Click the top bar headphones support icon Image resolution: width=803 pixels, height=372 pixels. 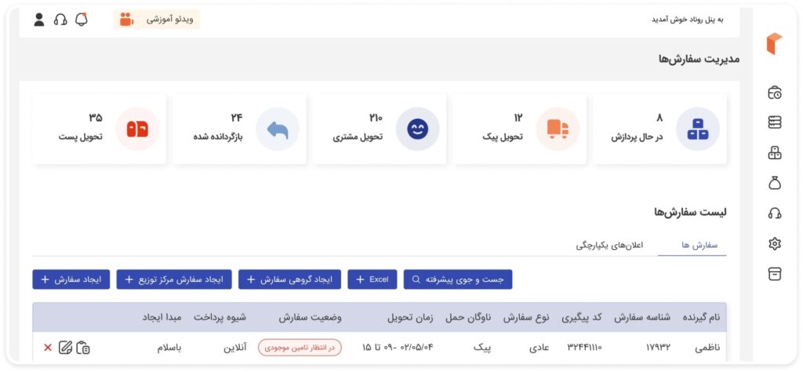60,20
